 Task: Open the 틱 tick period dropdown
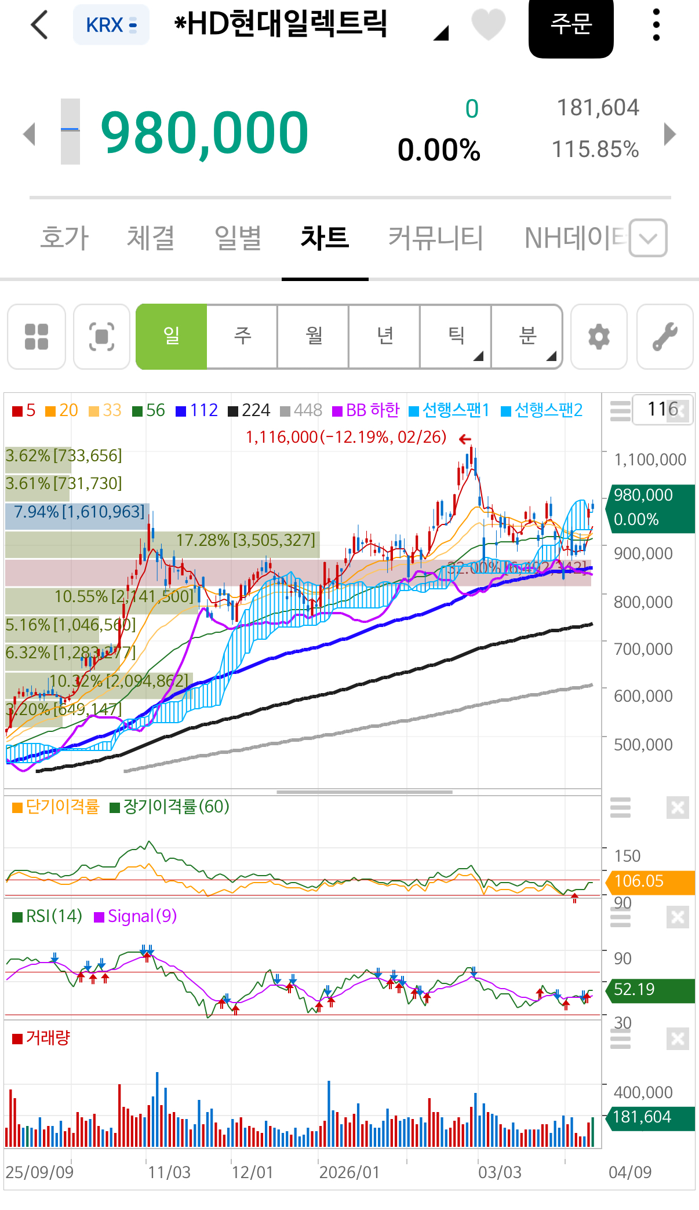click(x=456, y=337)
